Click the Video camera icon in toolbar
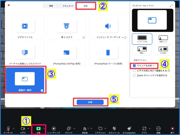180x135 pixels. [x=23, y=128]
